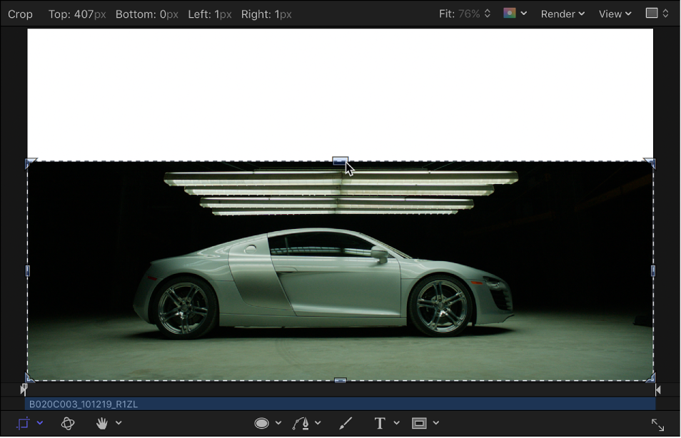Select the 3D orientation tool
The height and width of the screenshot is (438, 681).
tap(68, 422)
